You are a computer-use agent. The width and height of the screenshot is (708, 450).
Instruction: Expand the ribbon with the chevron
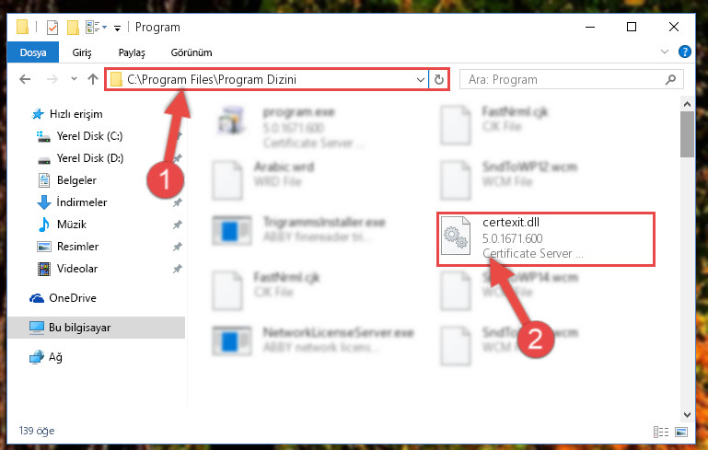(x=664, y=52)
